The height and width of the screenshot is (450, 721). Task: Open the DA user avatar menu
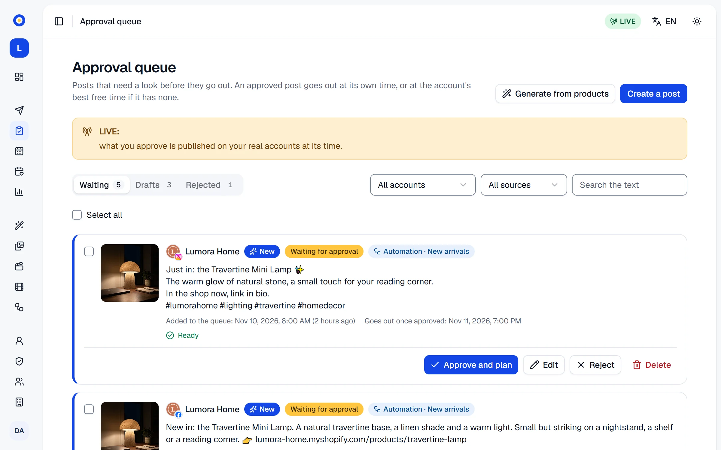pos(19,431)
